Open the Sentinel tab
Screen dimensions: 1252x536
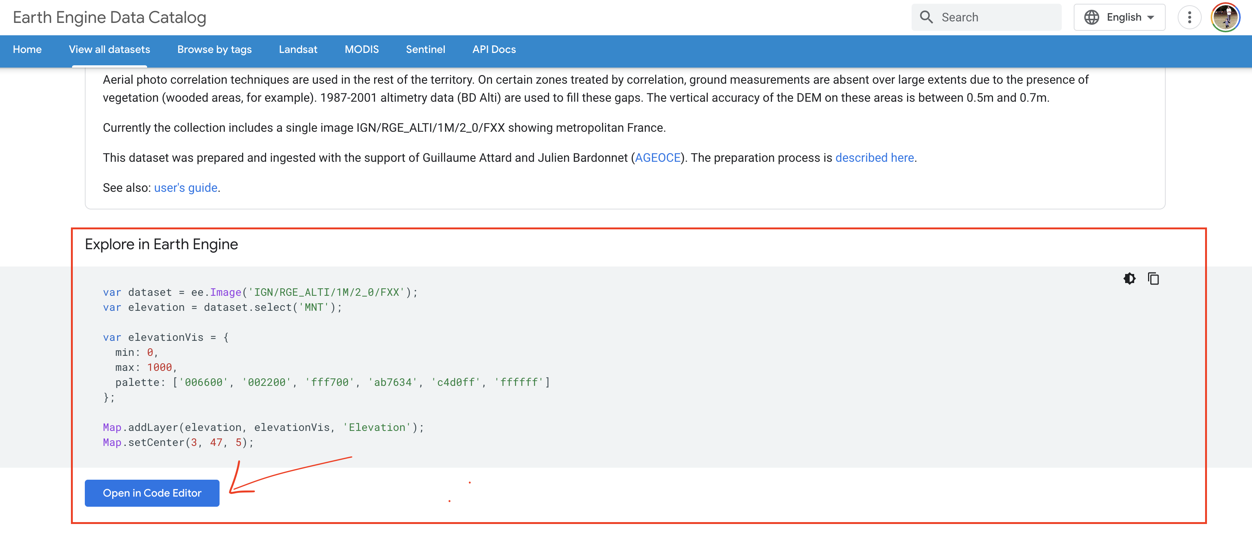coord(425,50)
